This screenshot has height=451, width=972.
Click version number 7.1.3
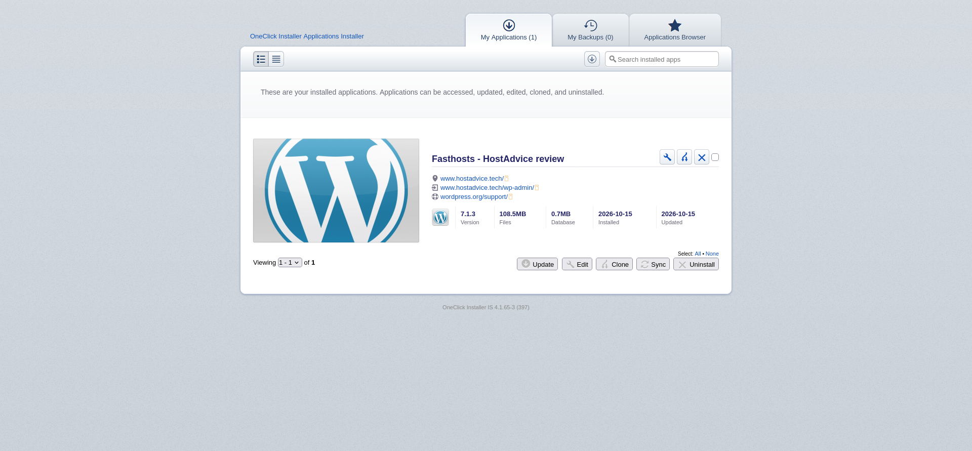[x=468, y=214]
